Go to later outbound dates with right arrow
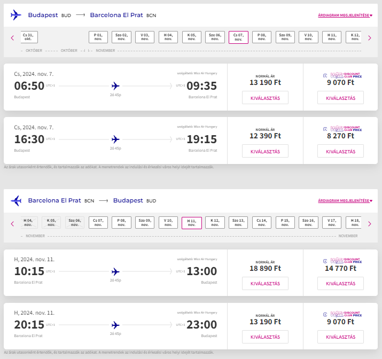The height and width of the screenshot is (359, 382). click(x=370, y=38)
